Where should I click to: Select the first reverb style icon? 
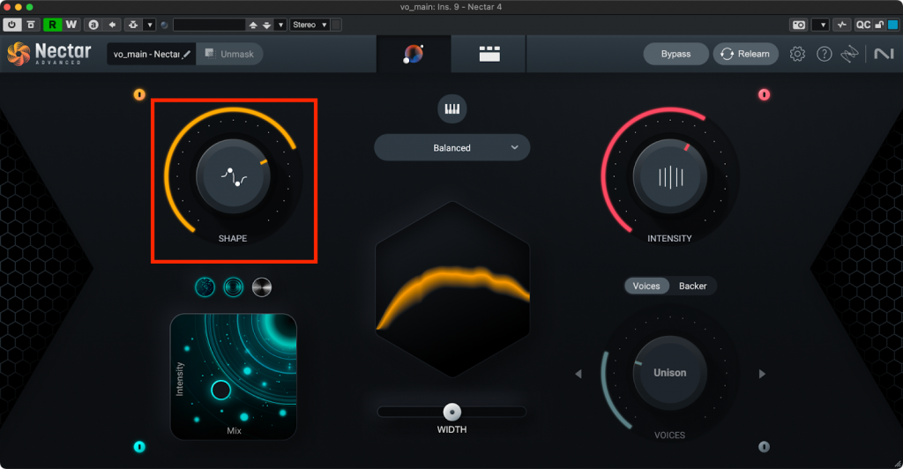tap(205, 287)
